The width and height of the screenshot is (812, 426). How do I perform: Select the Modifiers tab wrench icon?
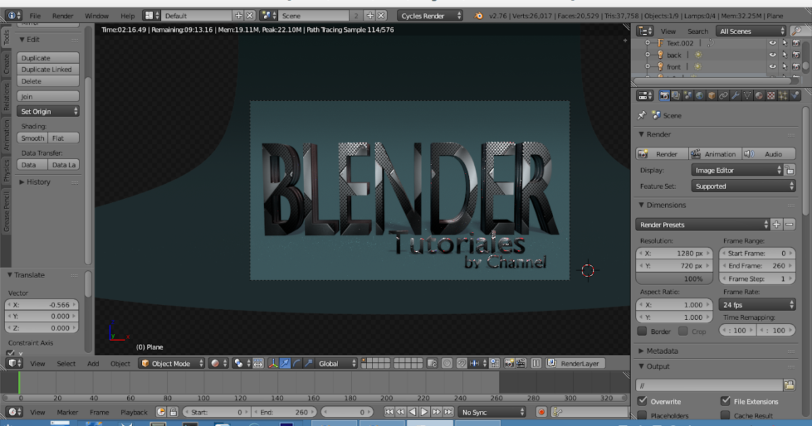coord(735,95)
